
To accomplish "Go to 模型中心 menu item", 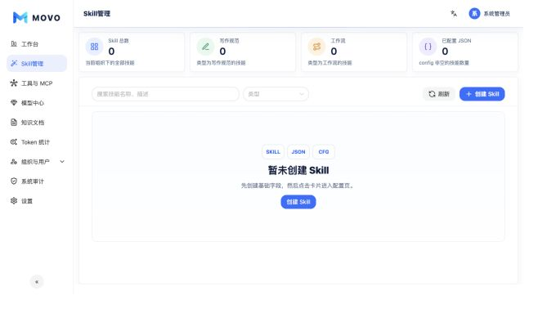I will (37, 102).
